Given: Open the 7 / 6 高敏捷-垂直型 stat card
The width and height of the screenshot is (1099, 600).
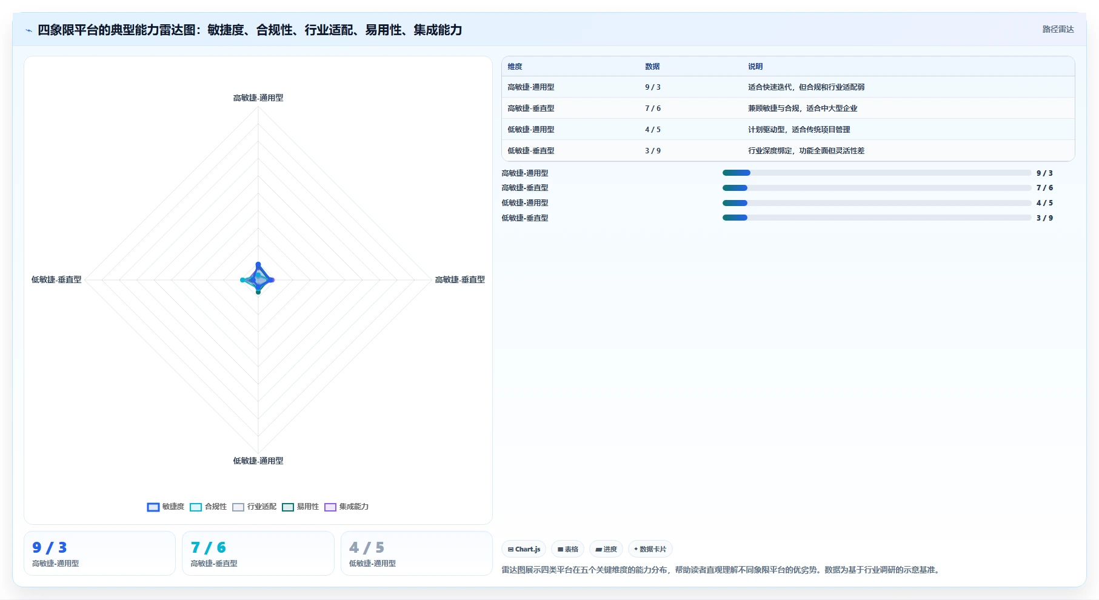Looking at the screenshot, I should [258, 553].
